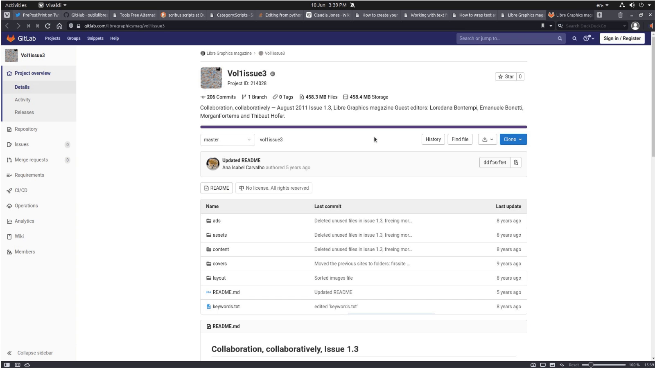Screen dimensions: 655x368
Task: Open the assets folder
Action: point(219,235)
